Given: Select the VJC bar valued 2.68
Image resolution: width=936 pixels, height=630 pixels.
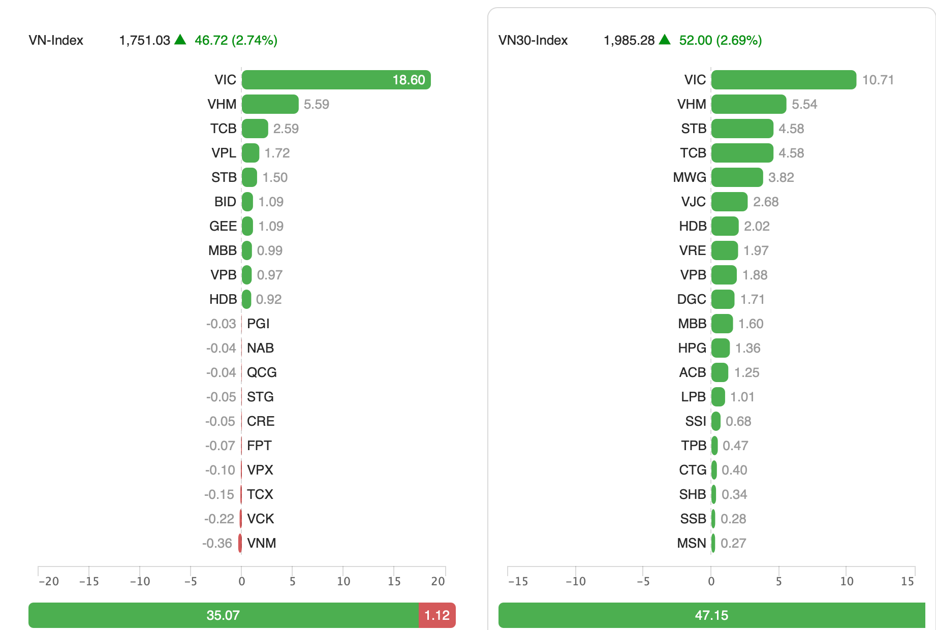Looking at the screenshot, I should [x=729, y=202].
